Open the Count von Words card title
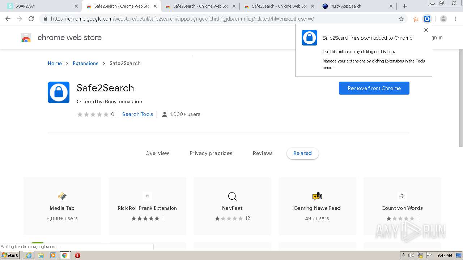Screen dimensions: 463x260 402,208
